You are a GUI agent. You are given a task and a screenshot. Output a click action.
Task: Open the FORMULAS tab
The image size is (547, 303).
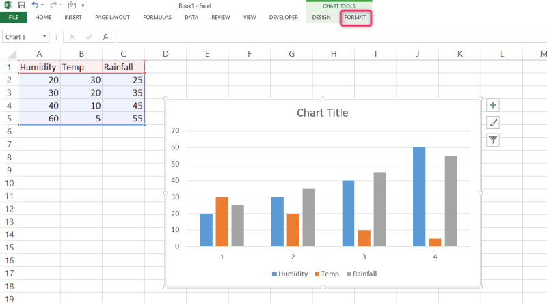coord(157,18)
